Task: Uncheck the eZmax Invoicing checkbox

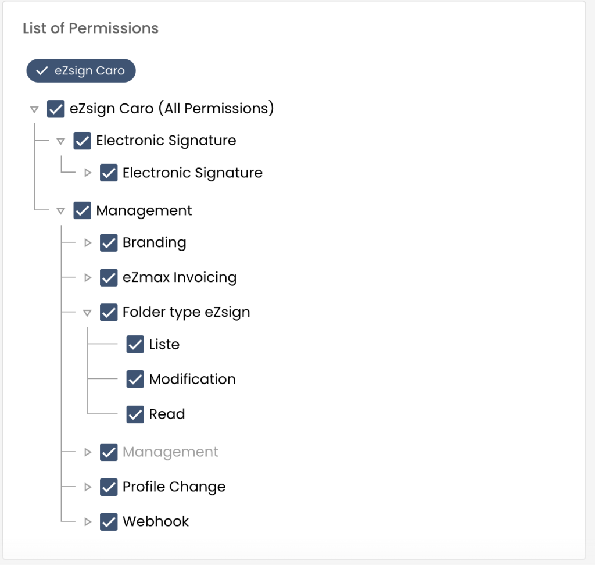Action: tap(109, 277)
